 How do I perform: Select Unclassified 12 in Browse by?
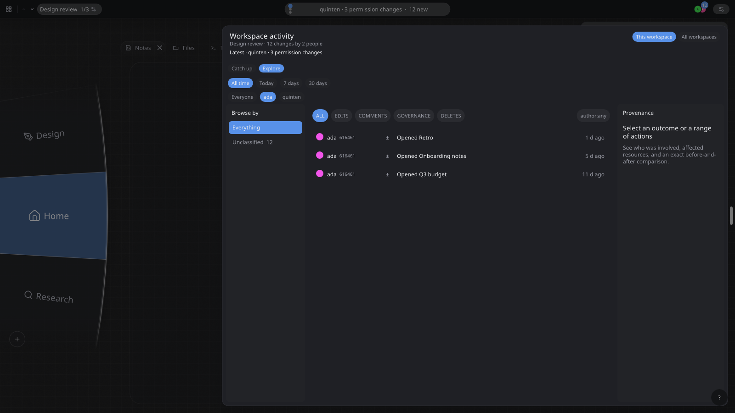coord(266,142)
